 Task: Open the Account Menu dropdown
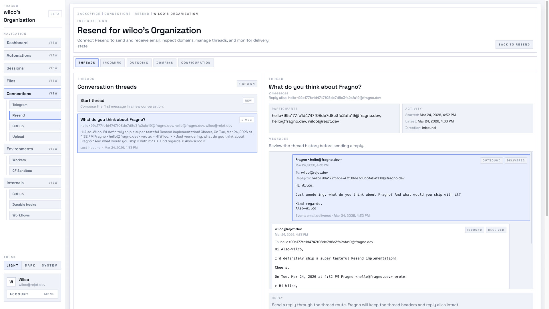[x=32, y=294]
